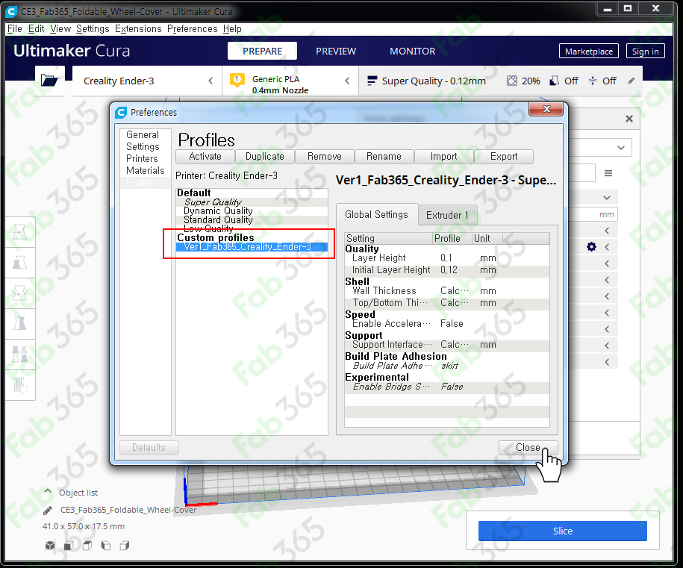Switch to the top view cube icon
Viewport: 683px width, 568px height.
87,546
